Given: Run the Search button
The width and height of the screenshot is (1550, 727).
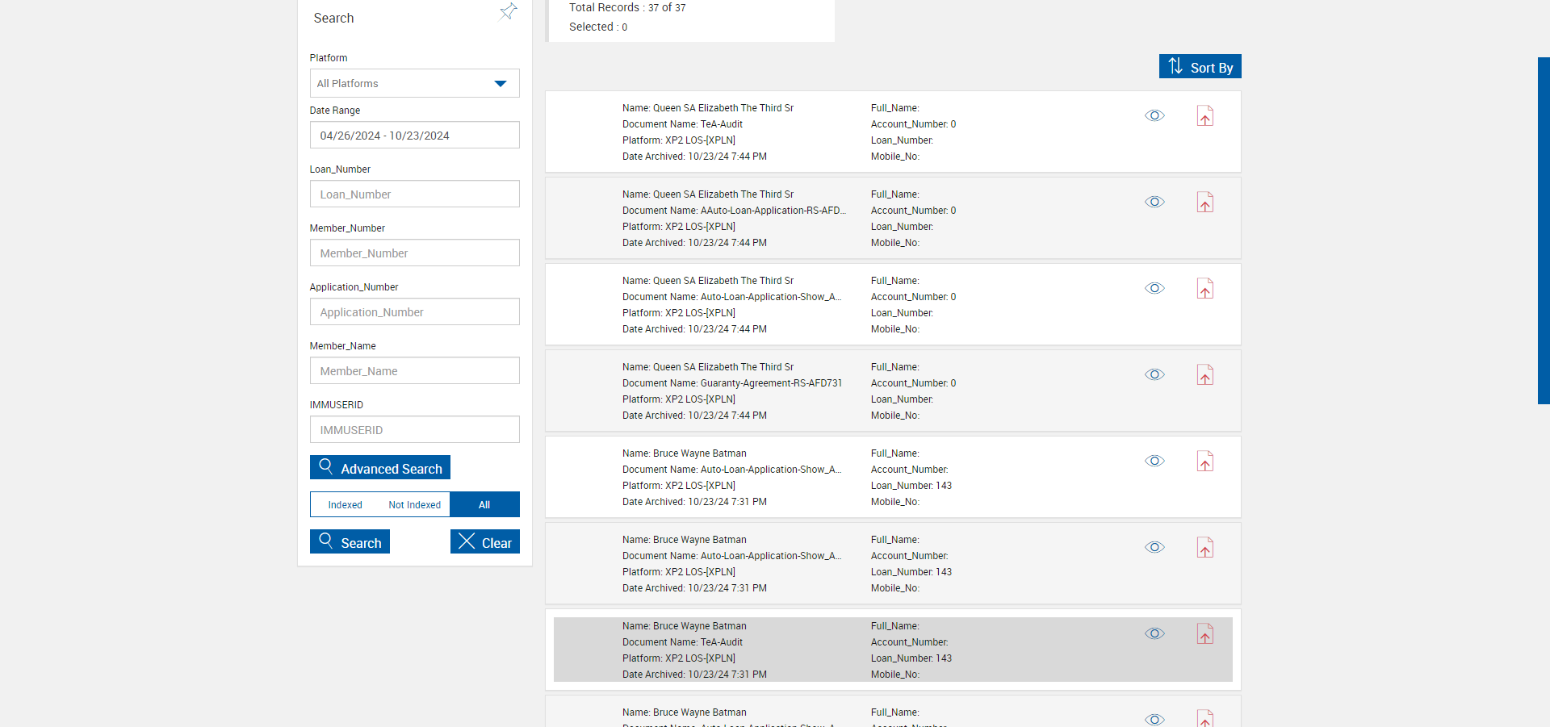Looking at the screenshot, I should pyautogui.click(x=350, y=542).
